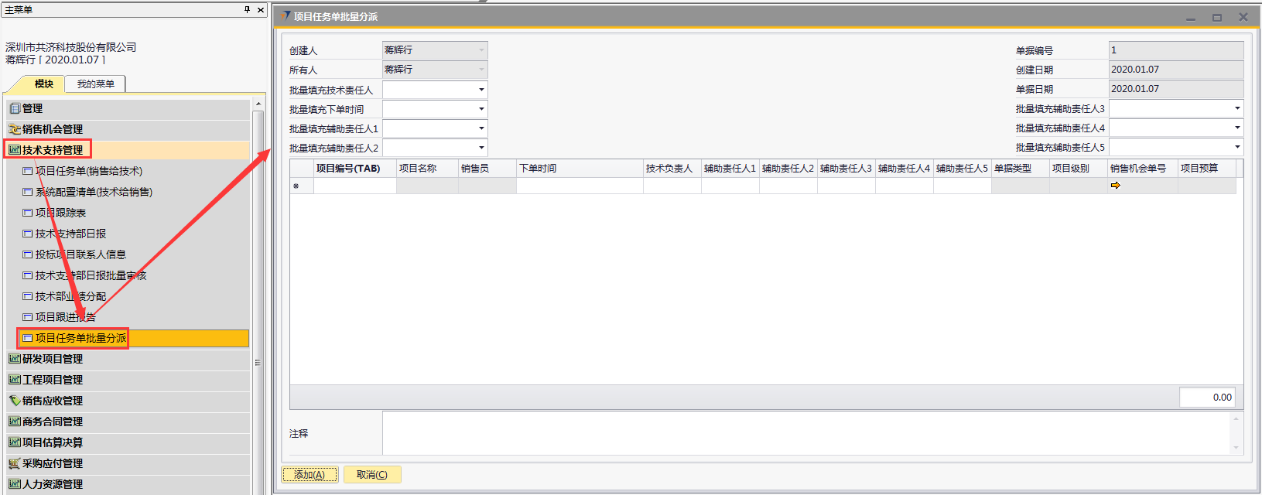
Task: Expand the 批量填充下单时间 dropdown
Action: [x=481, y=109]
